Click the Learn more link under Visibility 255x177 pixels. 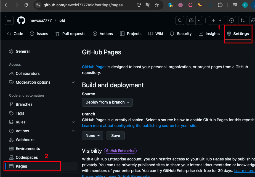coord(244,171)
